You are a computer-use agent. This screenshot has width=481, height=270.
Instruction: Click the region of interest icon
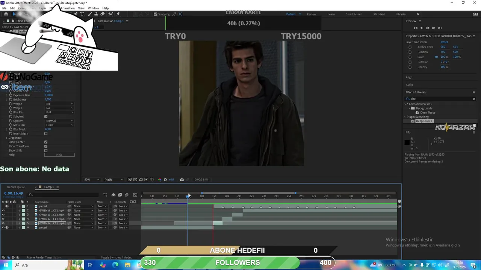pos(146,180)
